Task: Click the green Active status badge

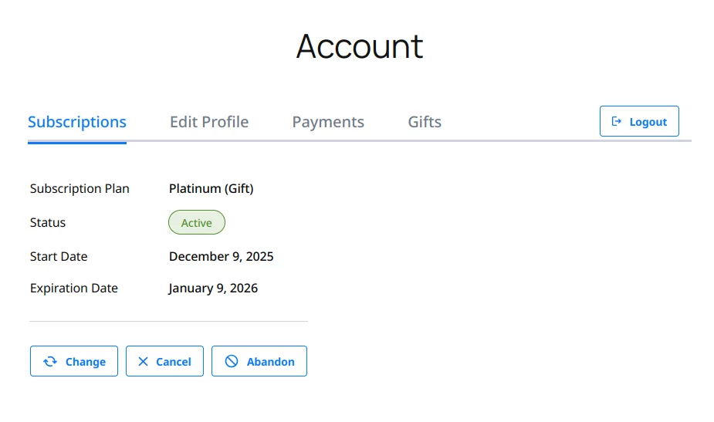Action: [197, 223]
